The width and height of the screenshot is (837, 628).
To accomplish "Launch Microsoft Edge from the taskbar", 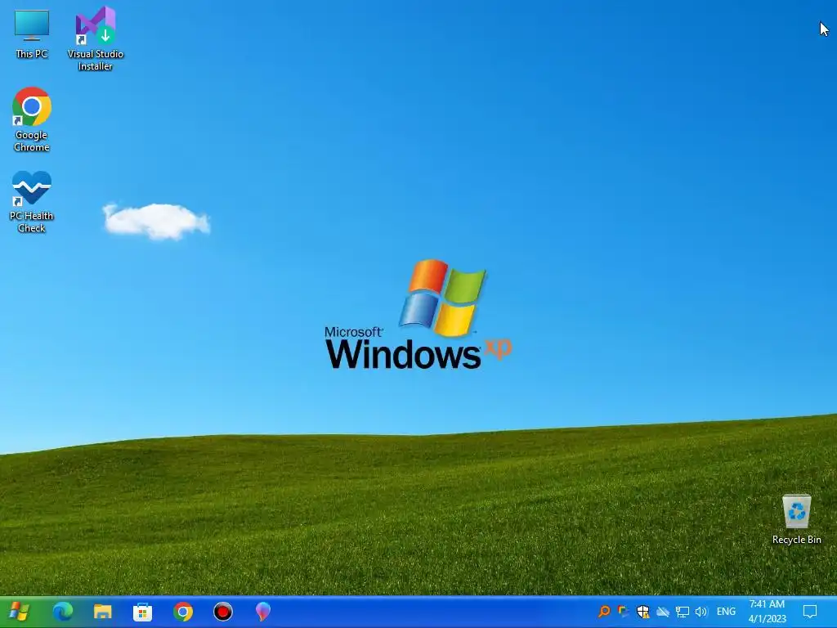I will 62,612.
